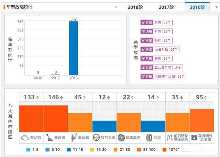Click the 2016 blue bar in the yearly chart
The width and height of the screenshot is (220, 157).
73,48
